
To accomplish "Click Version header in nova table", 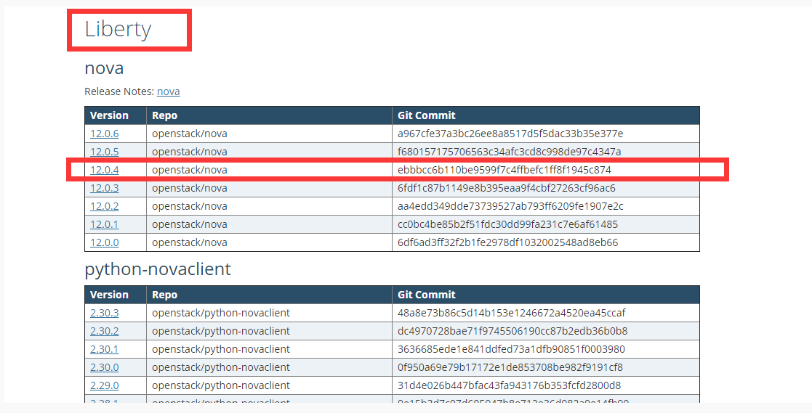I will click(109, 116).
